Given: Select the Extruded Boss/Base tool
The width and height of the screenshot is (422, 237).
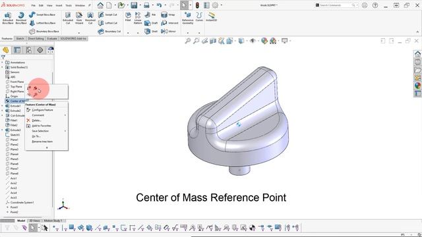Looking at the screenshot, I should tap(8, 18).
